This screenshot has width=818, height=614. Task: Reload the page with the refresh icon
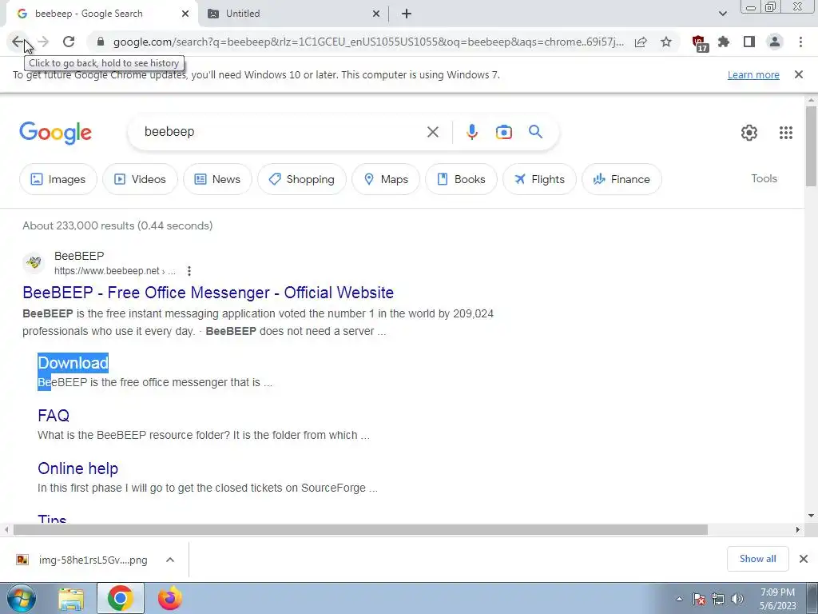pos(69,42)
